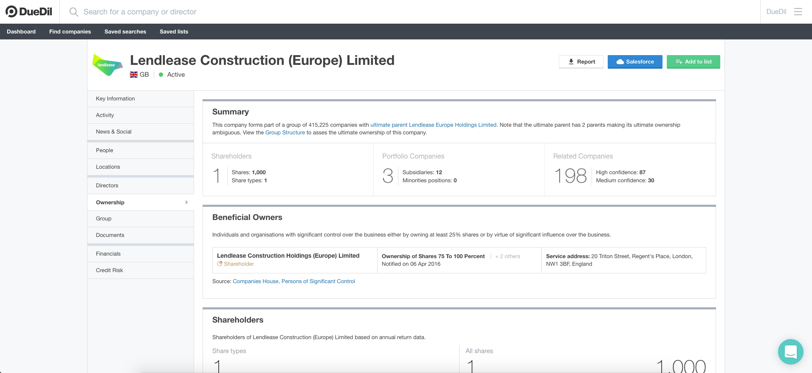Click the green Active status dot
The width and height of the screenshot is (812, 373).
click(x=161, y=75)
